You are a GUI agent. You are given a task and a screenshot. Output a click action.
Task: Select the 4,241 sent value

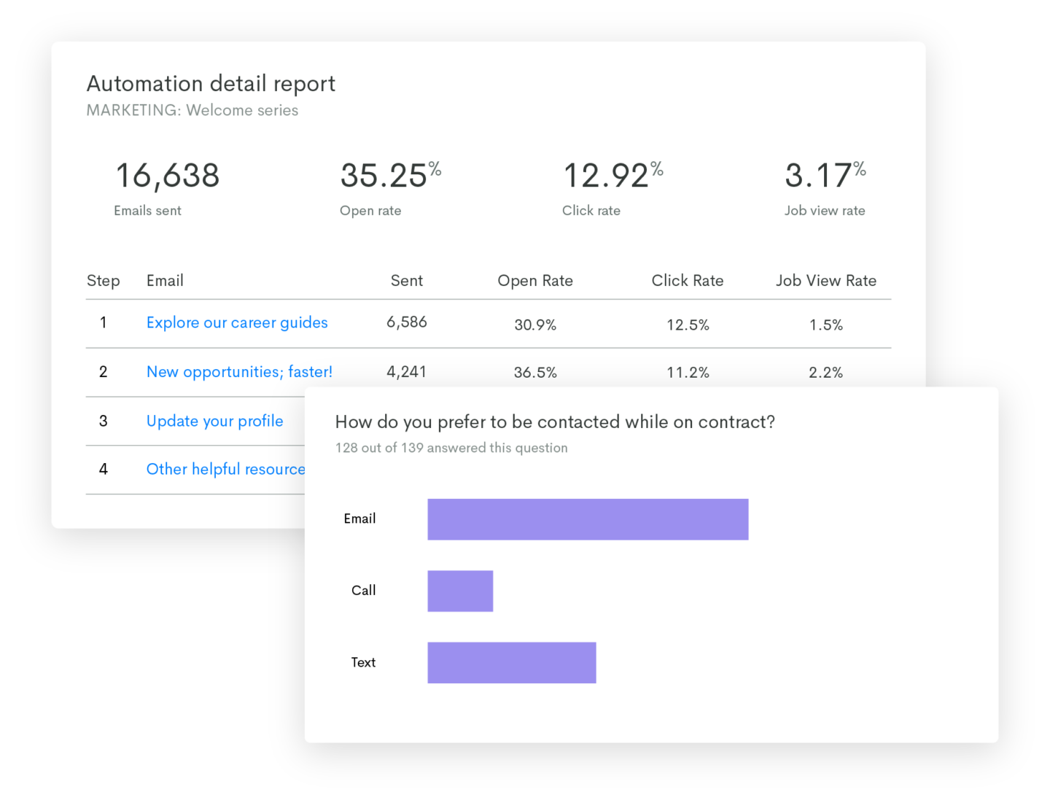pos(406,372)
